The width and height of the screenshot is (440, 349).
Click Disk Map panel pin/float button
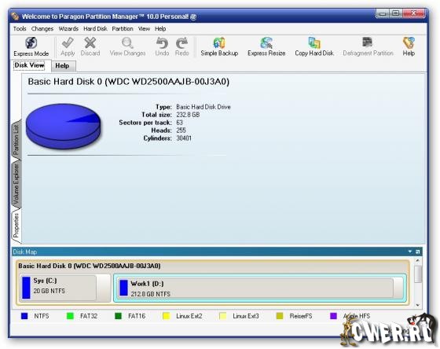point(417,252)
